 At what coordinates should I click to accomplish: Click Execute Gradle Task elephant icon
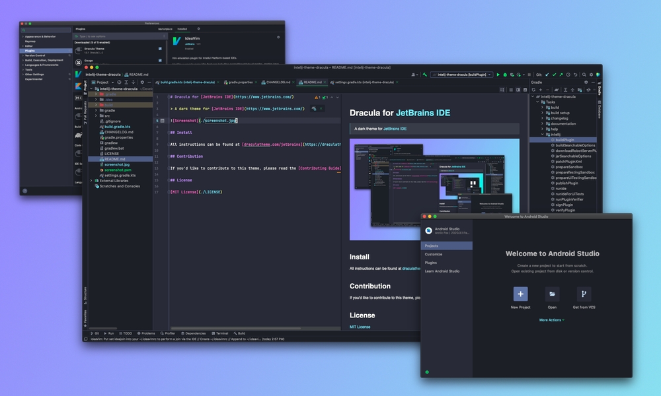pyautogui.click(x=557, y=90)
